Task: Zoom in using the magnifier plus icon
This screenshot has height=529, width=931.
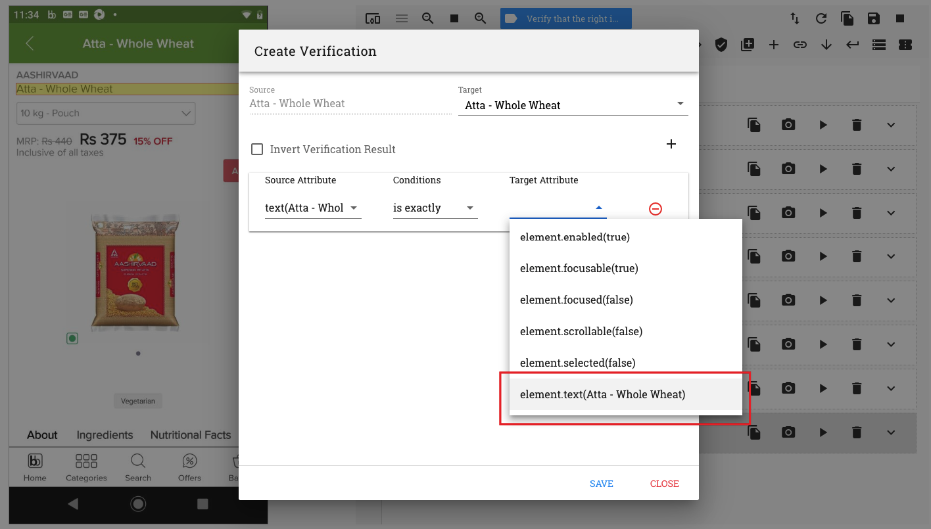Action: 481,18
